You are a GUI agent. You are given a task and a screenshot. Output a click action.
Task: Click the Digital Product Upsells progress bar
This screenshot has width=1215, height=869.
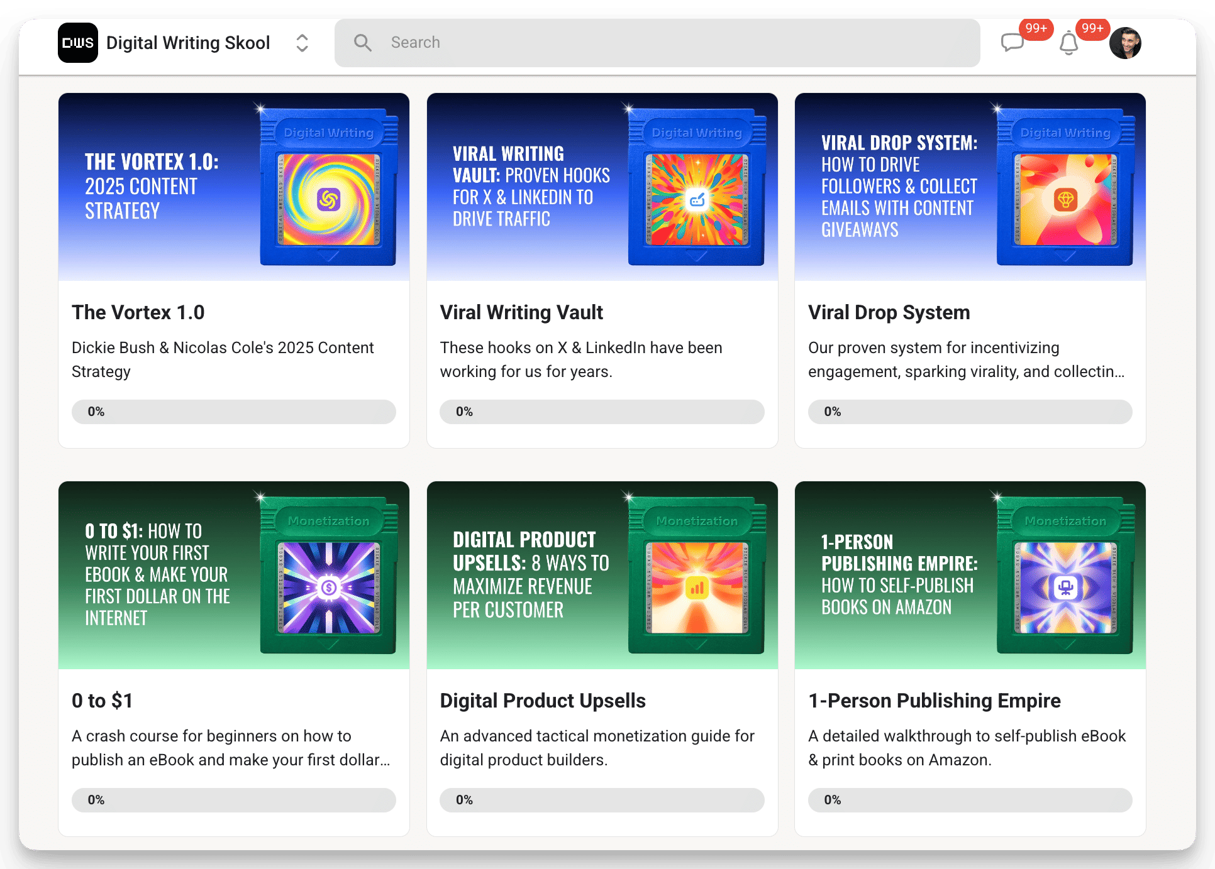pos(602,800)
